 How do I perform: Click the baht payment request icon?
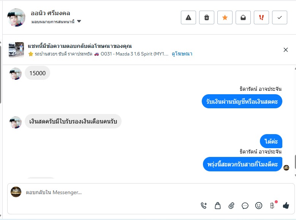click(x=272, y=206)
